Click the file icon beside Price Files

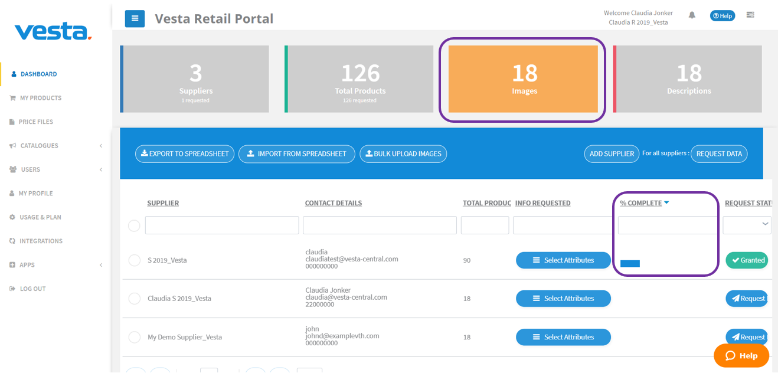point(12,122)
